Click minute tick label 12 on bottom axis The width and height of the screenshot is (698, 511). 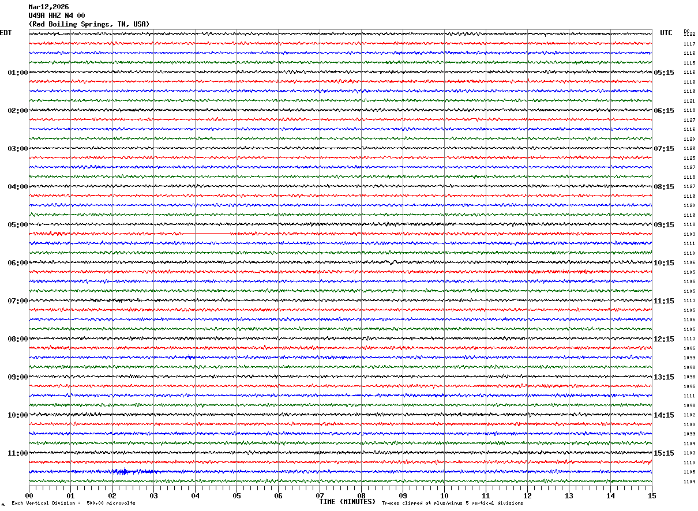[527, 496]
